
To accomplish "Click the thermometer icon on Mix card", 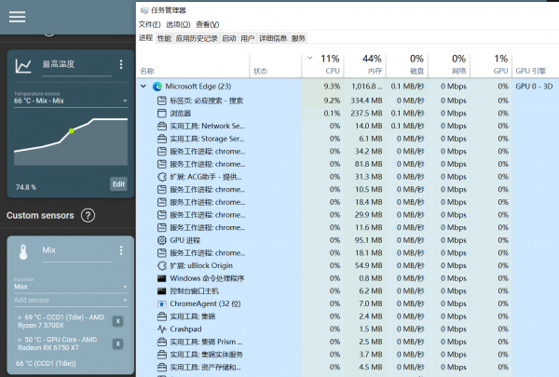I will pyautogui.click(x=23, y=252).
